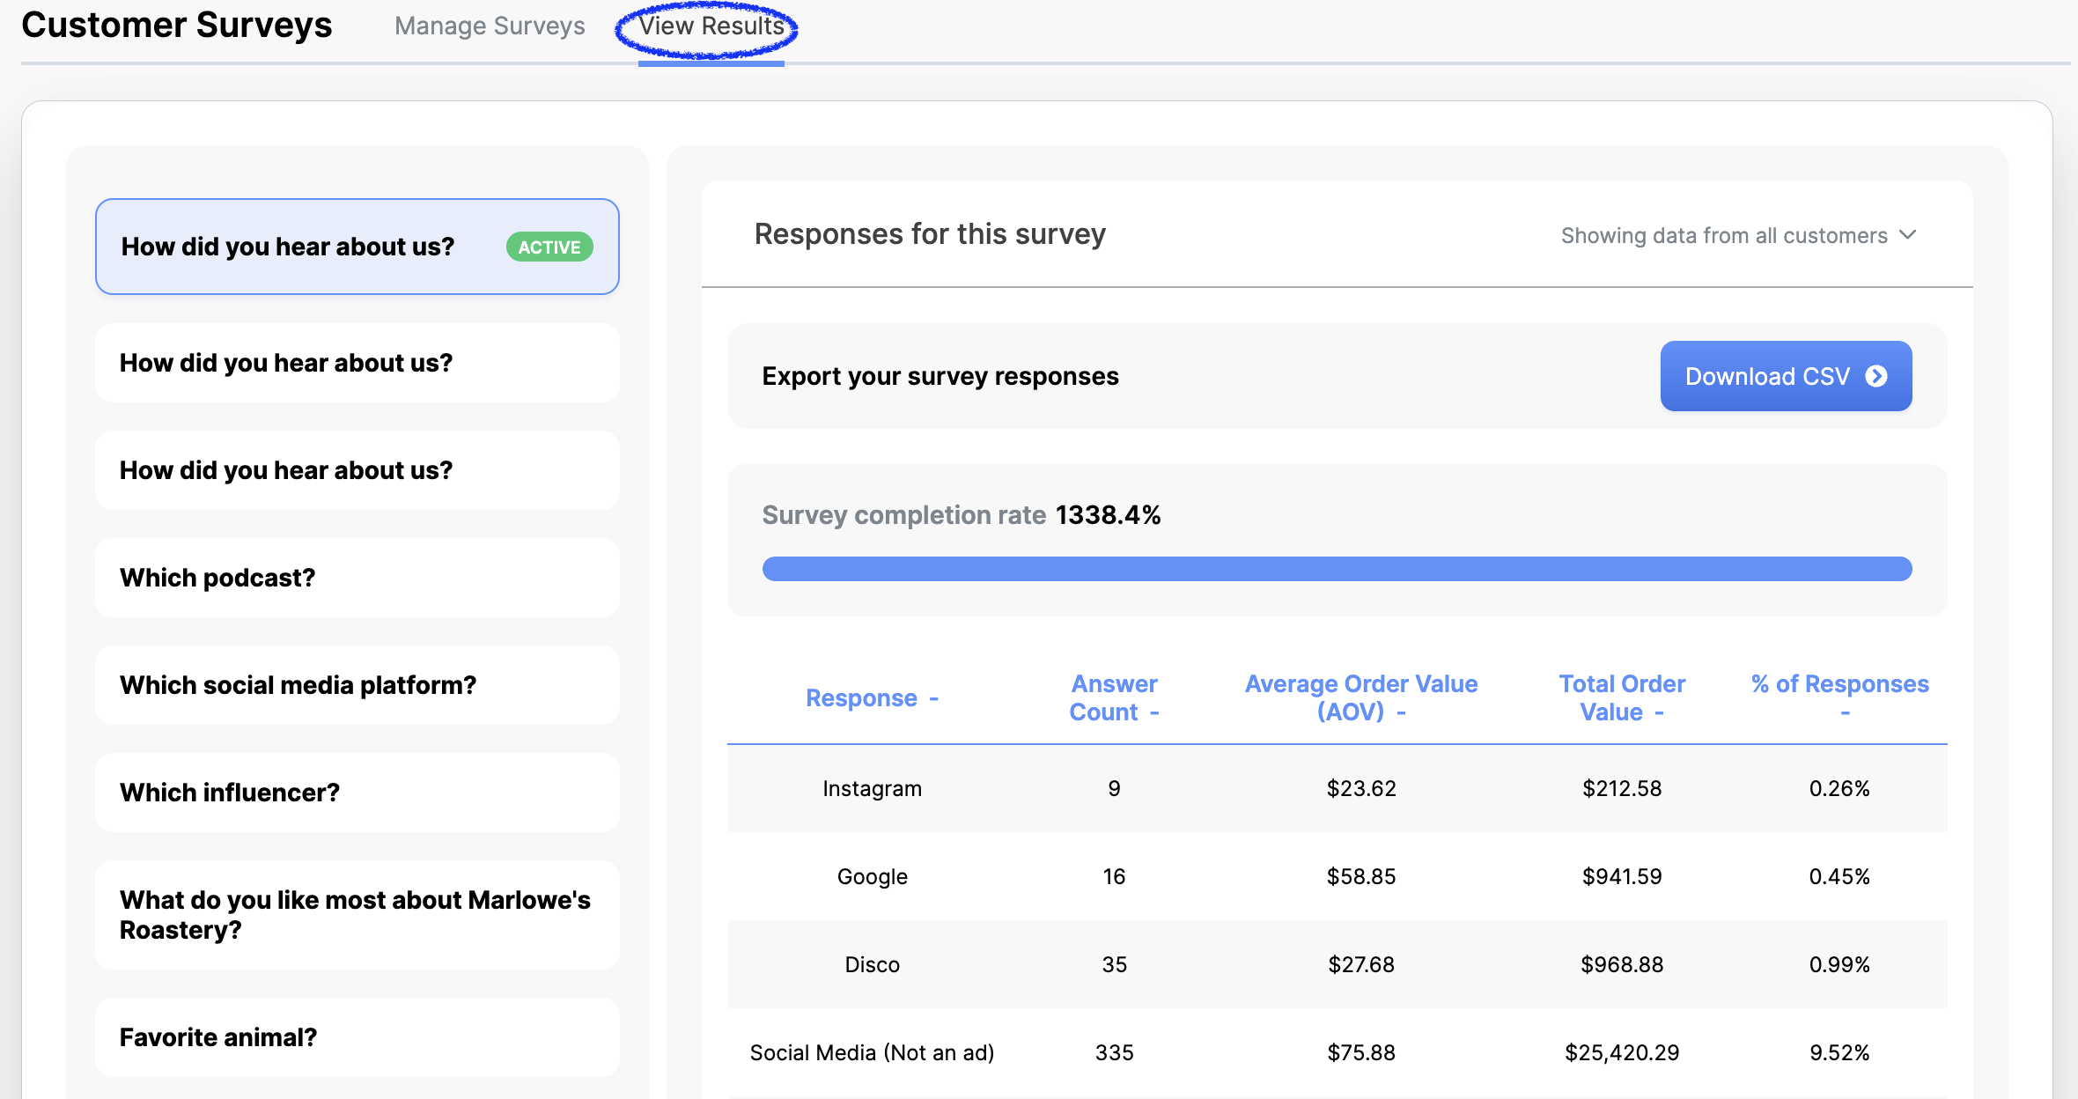
Task: Click the 0.45% responses value
Action: pyautogui.click(x=1839, y=876)
